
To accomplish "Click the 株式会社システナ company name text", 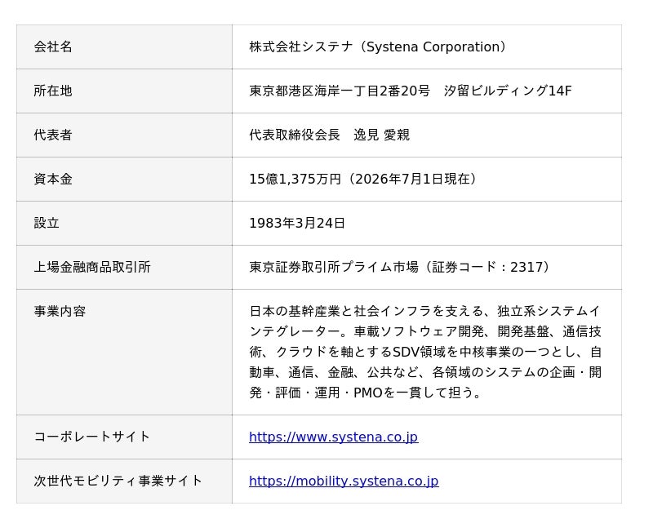I will click(x=301, y=47).
